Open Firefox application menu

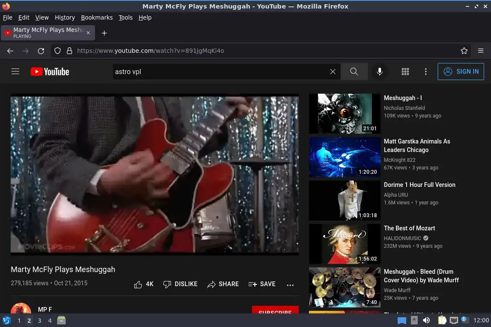481,51
